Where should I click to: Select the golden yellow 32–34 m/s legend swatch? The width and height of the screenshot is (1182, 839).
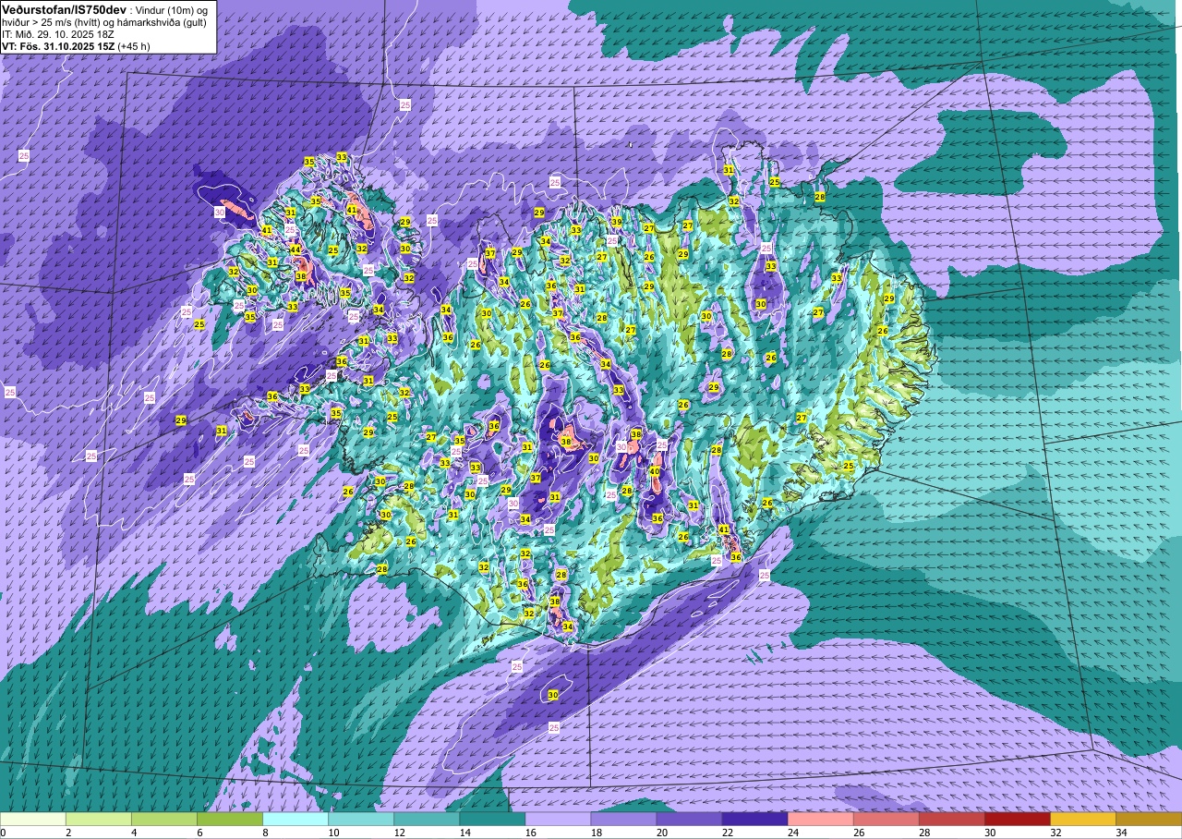pos(1082,819)
